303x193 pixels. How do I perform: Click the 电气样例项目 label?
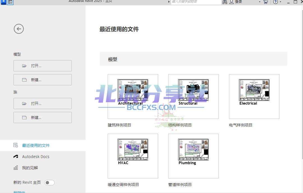coord(240,125)
